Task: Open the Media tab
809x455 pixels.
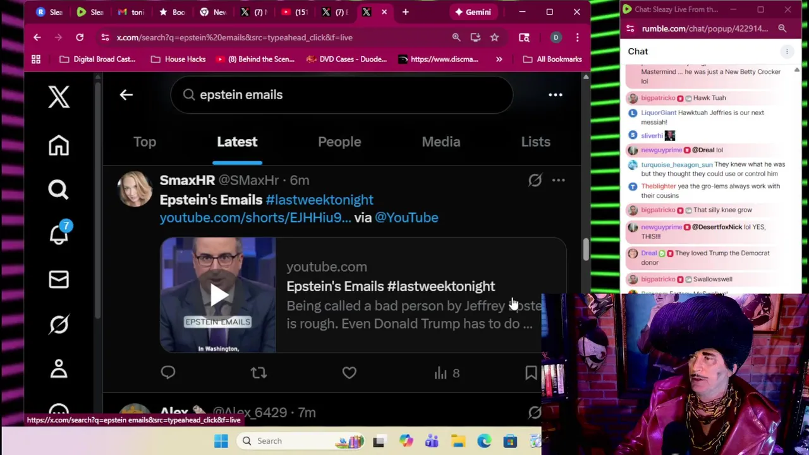Action: (441, 142)
